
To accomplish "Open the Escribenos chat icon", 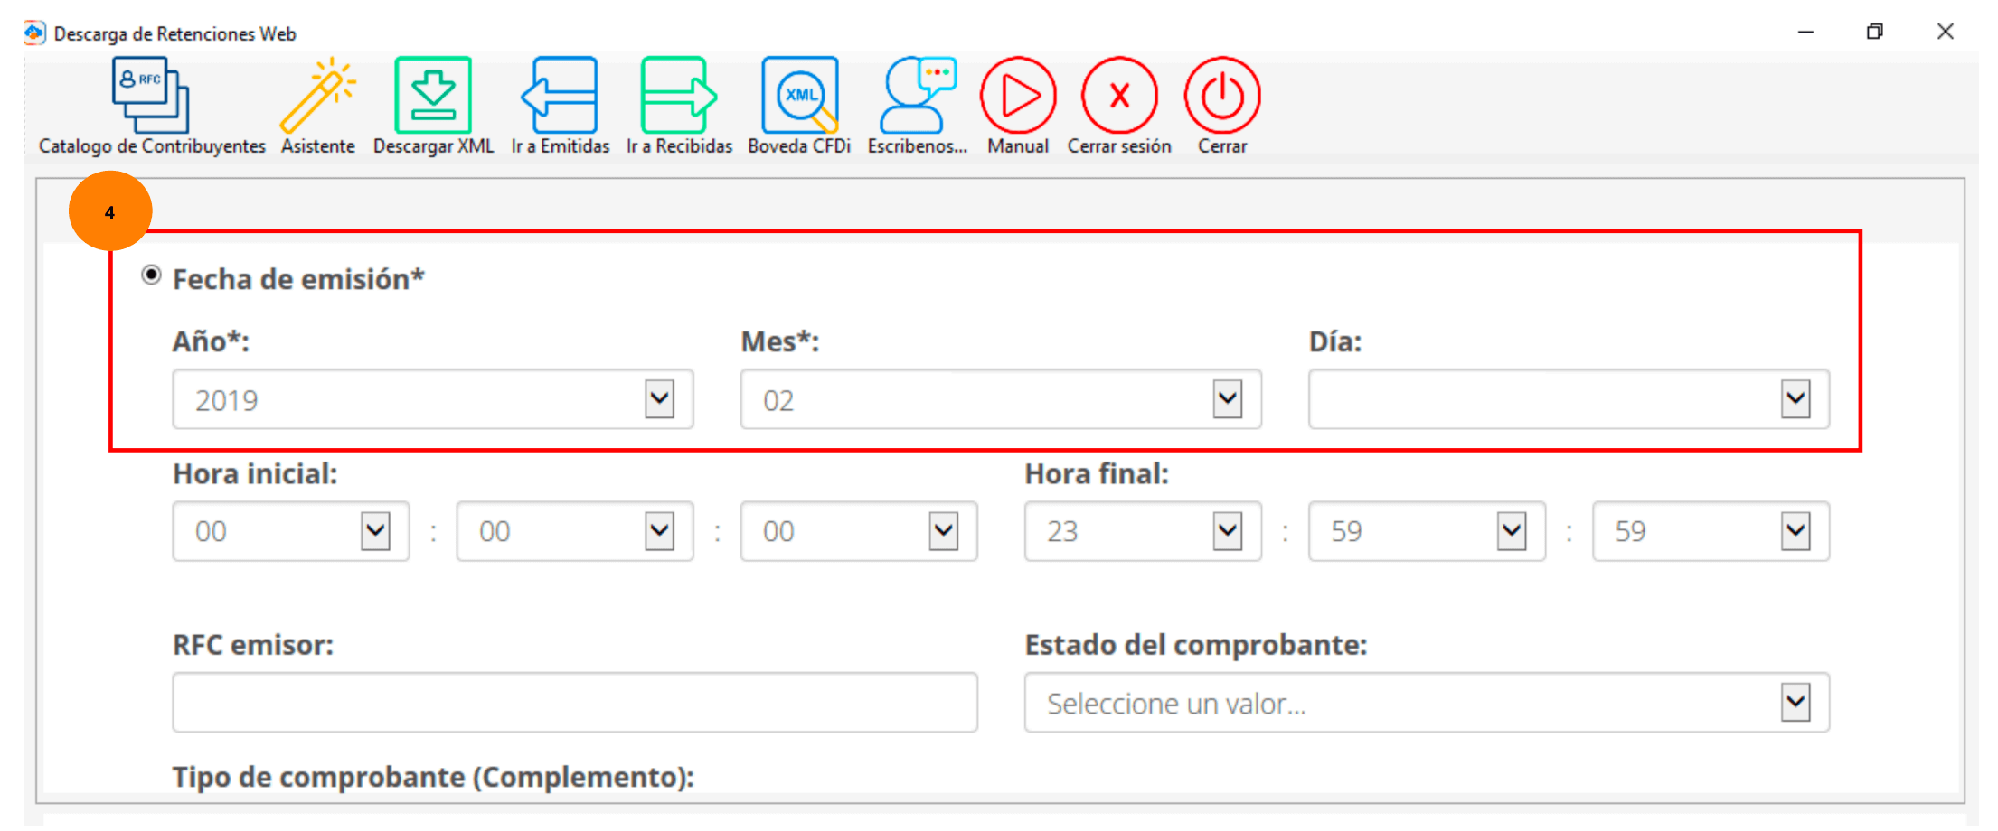I will coord(918,97).
